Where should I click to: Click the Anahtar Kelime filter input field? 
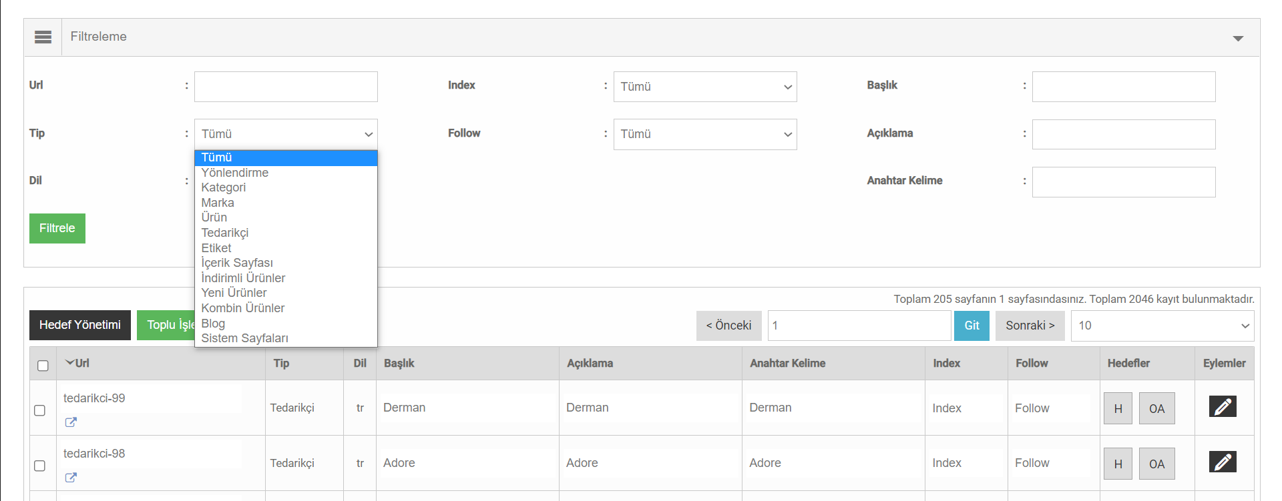(1123, 182)
